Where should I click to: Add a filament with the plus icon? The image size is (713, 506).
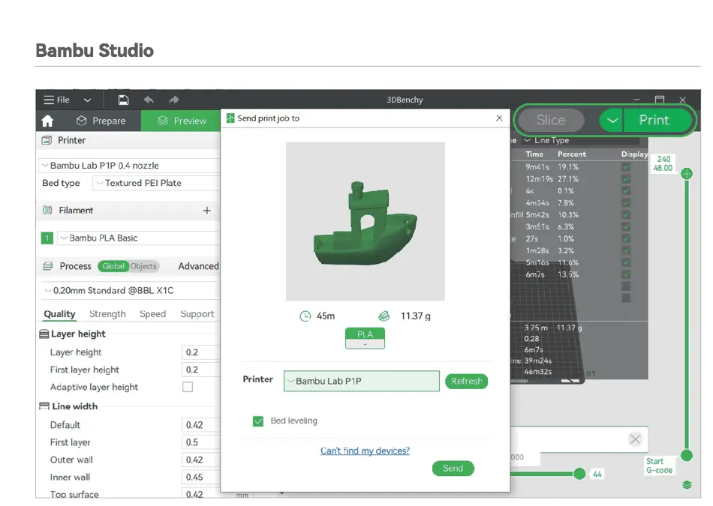[207, 211]
